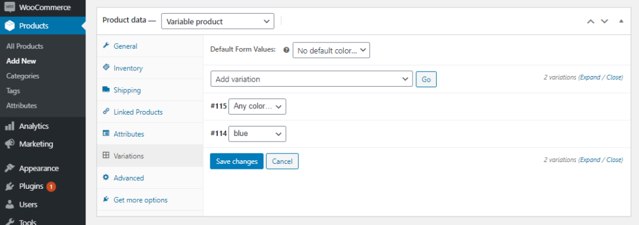This screenshot has height=225, width=639.
Task: Move Product data panel down arrow
Action: pos(604,22)
